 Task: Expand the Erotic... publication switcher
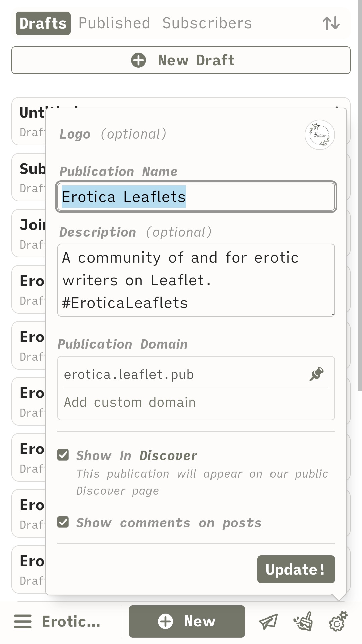(71, 621)
